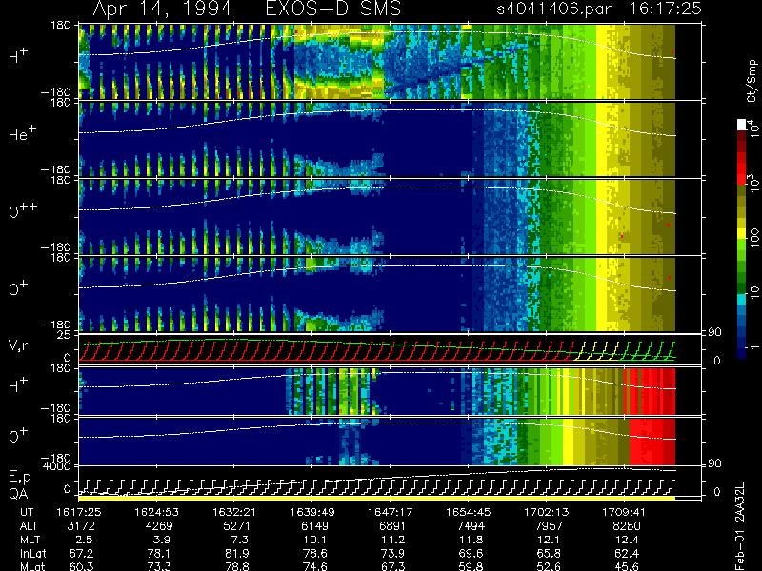Click the MLat value '74.6'
Image resolution: width=762 pixels, height=571 pixels.
(x=315, y=566)
